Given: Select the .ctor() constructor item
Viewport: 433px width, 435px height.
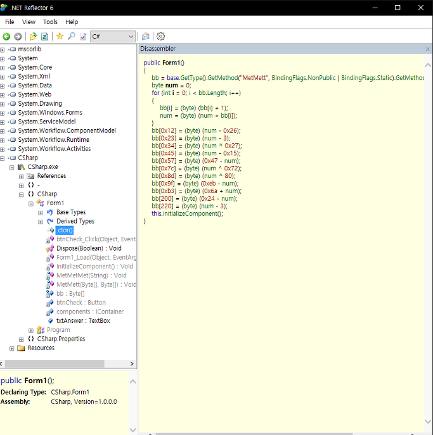Looking at the screenshot, I should pos(65,230).
